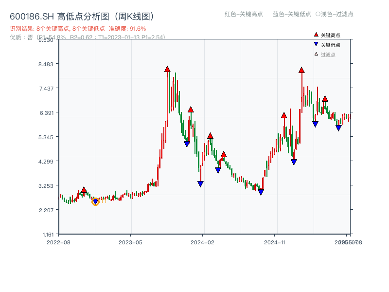Viewport: 389px width, 292px height.
Task: Click the red key-high marker above the 2025 peak
Action: click(301, 70)
